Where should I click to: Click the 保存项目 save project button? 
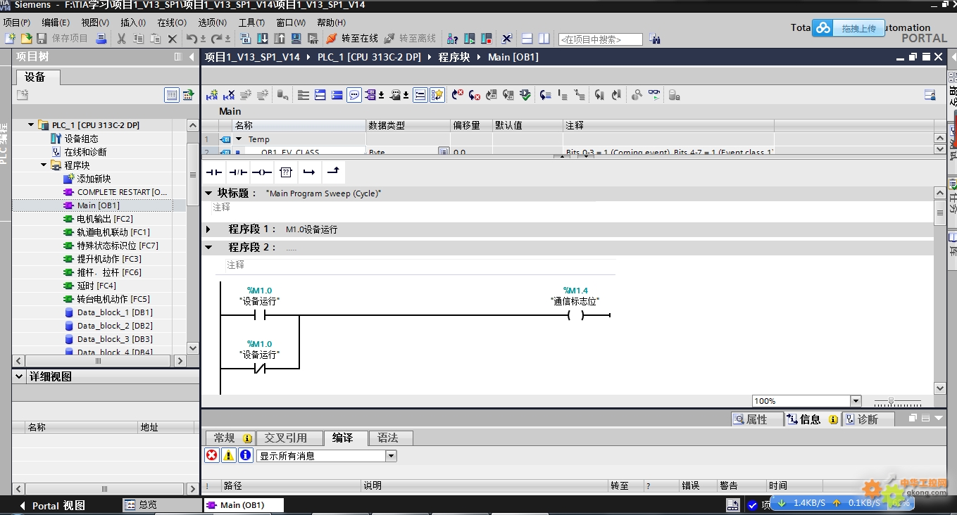point(62,38)
